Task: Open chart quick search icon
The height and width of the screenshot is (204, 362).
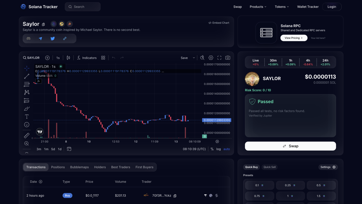Action: 202,58
